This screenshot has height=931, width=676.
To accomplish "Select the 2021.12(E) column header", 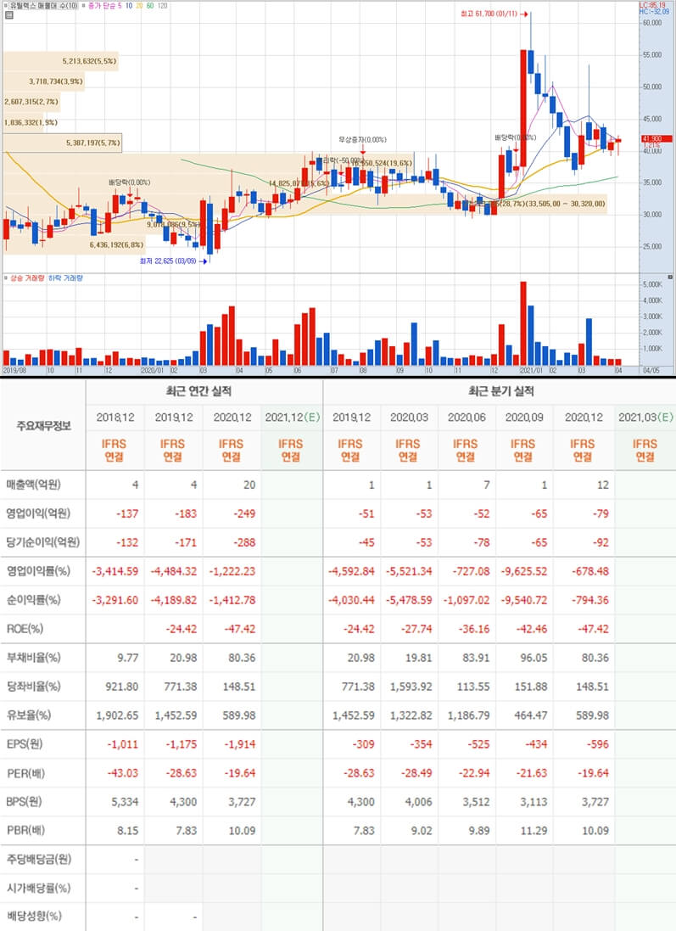I will pyautogui.click(x=292, y=418).
